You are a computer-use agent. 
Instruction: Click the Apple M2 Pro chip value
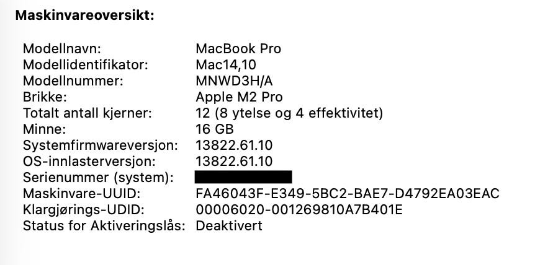pos(239,97)
